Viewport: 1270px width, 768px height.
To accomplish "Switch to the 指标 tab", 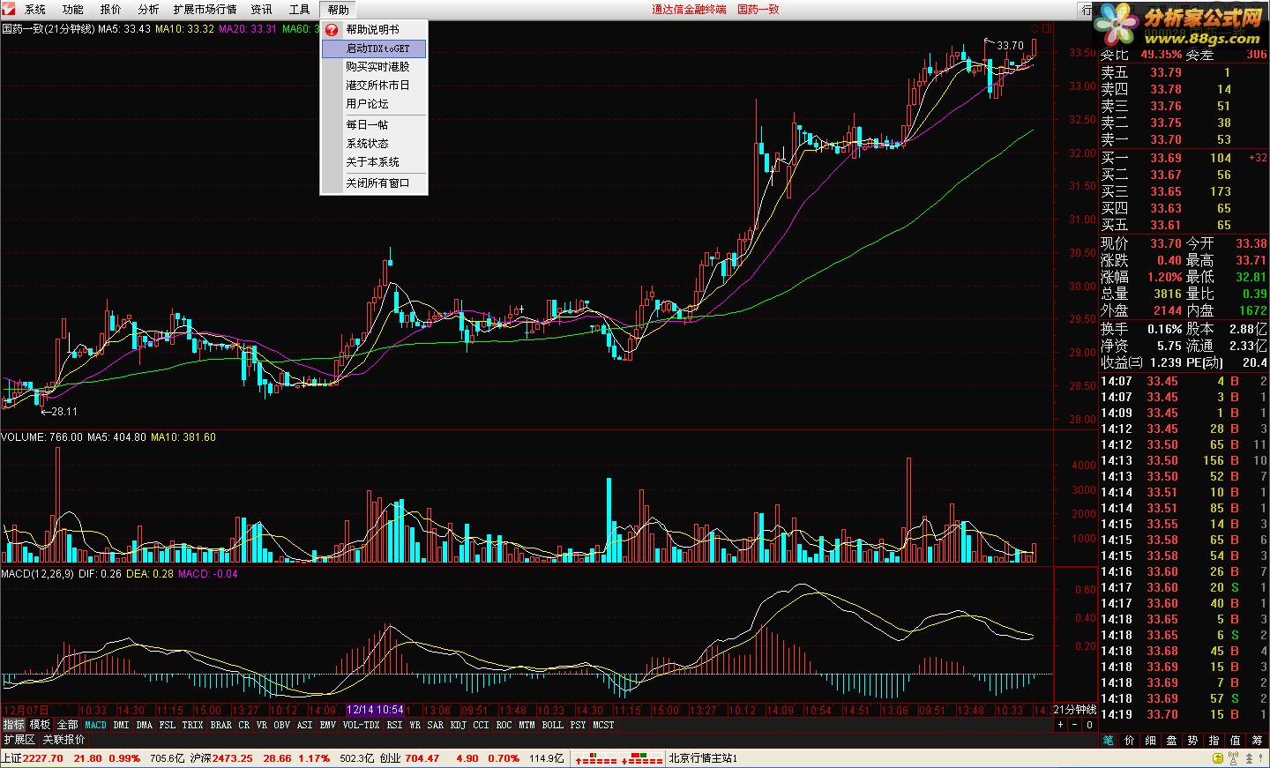I will point(14,725).
